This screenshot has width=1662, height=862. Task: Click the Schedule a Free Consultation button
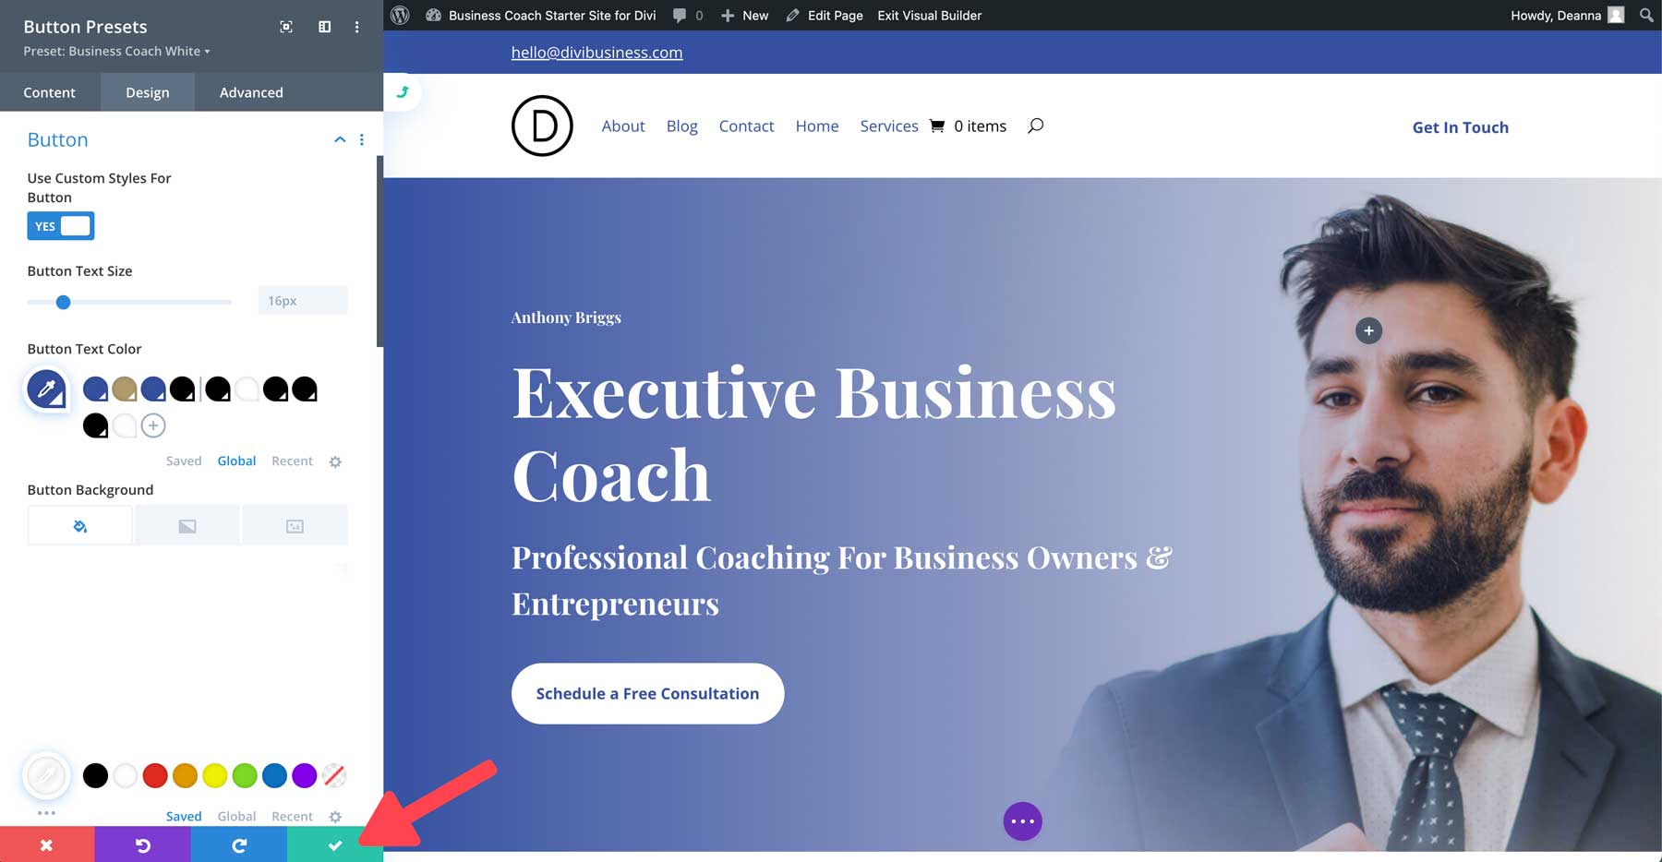(x=647, y=693)
